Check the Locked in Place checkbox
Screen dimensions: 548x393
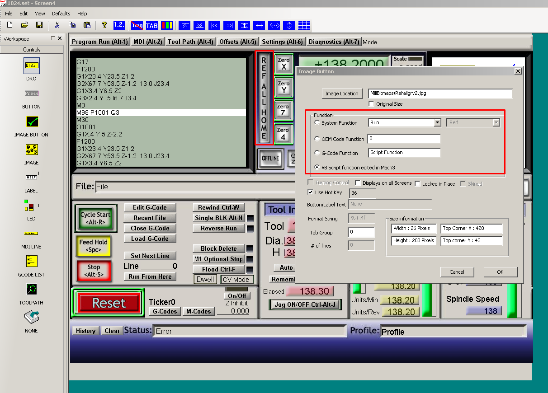(x=417, y=183)
